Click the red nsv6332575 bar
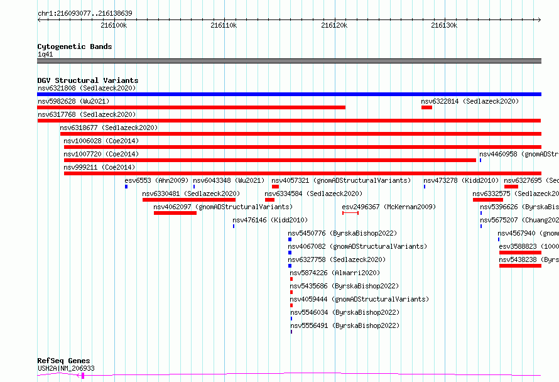This screenshot has height=382, width=559. [x=488, y=200]
